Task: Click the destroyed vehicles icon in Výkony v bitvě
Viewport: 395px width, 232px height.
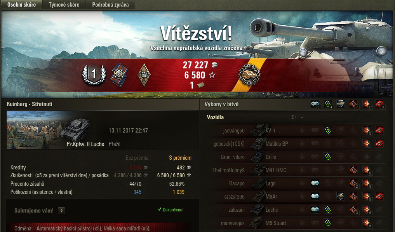Action: click(379, 104)
